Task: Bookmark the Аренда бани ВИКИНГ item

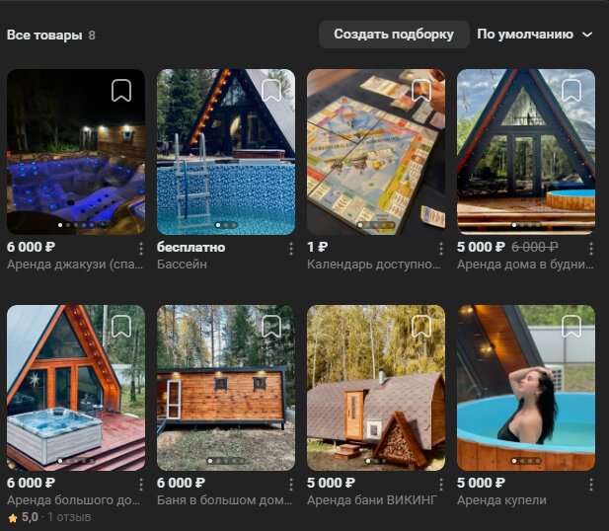Action: [x=421, y=326]
